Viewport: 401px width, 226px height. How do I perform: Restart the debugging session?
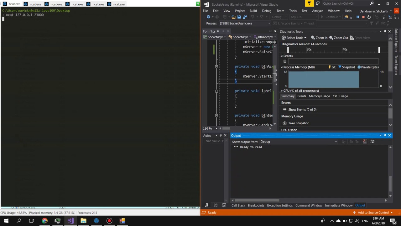coord(369,17)
